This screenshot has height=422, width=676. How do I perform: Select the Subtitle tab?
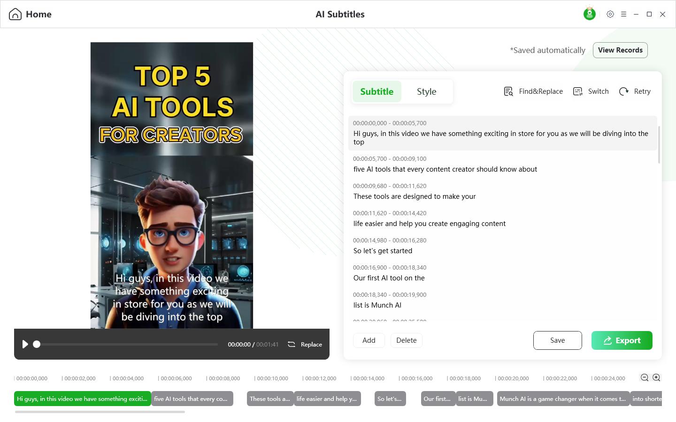[x=377, y=91]
